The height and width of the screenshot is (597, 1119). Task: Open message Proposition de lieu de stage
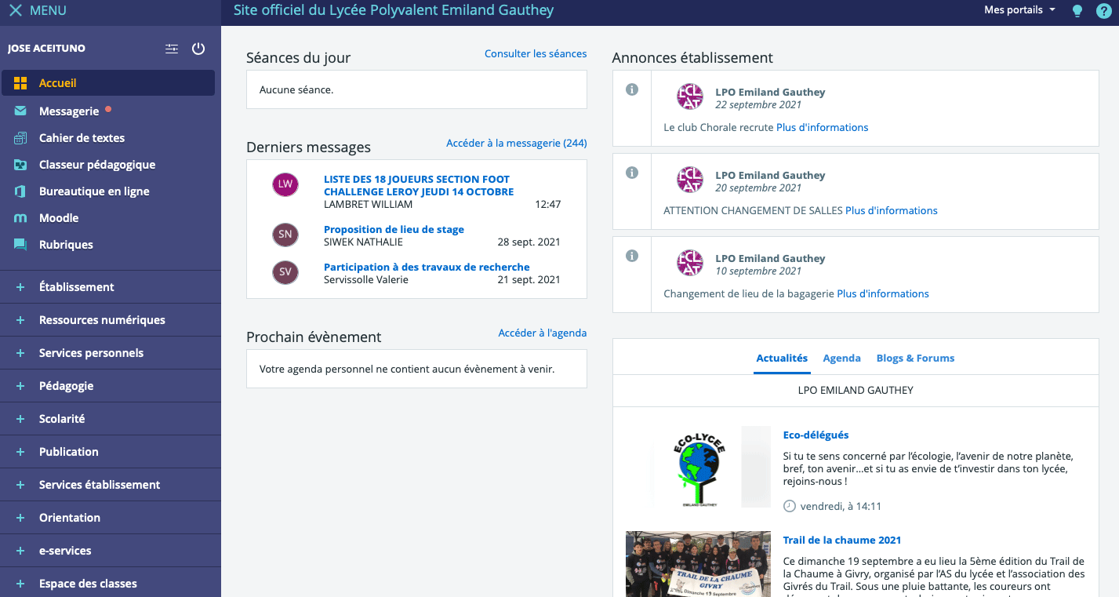pyautogui.click(x=394, y=230)
